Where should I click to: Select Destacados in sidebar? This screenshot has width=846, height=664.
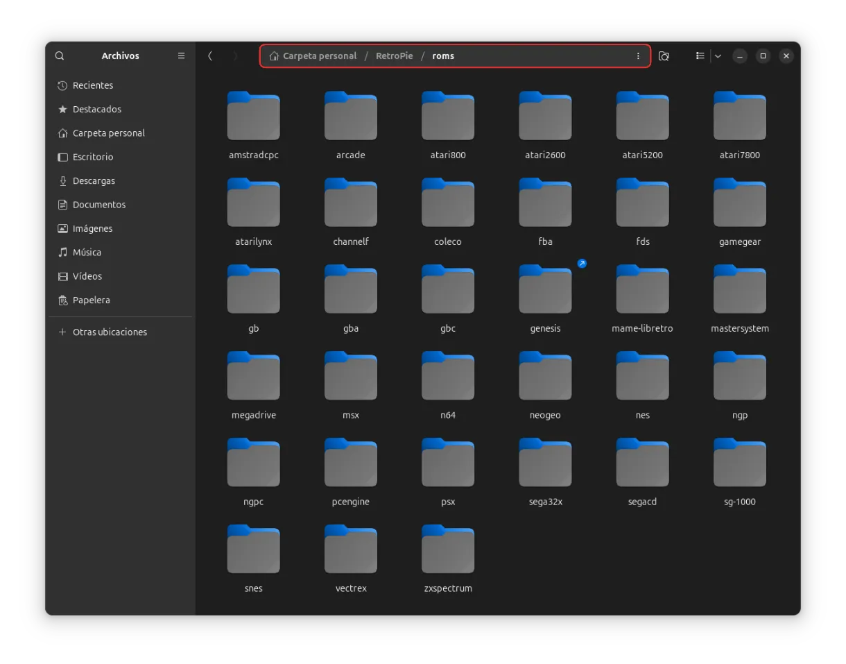(96, 109)
